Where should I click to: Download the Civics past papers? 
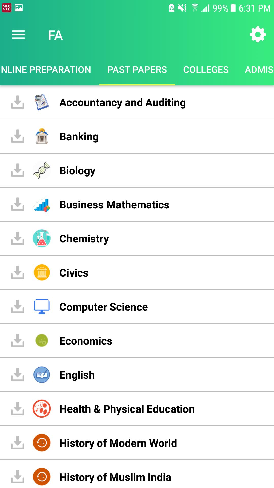click(18, 272)
